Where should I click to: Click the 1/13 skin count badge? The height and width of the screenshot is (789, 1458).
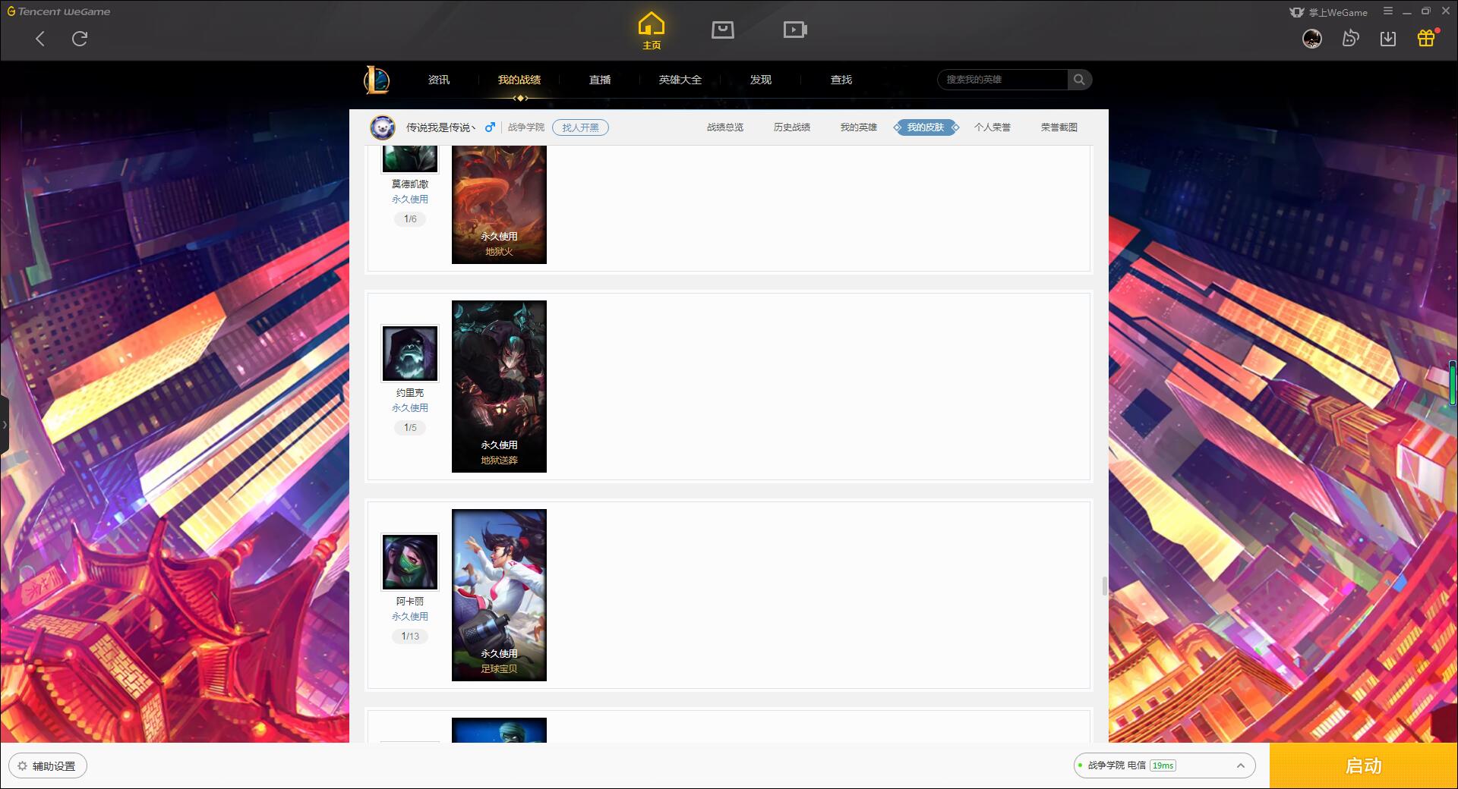pos(410,637)
